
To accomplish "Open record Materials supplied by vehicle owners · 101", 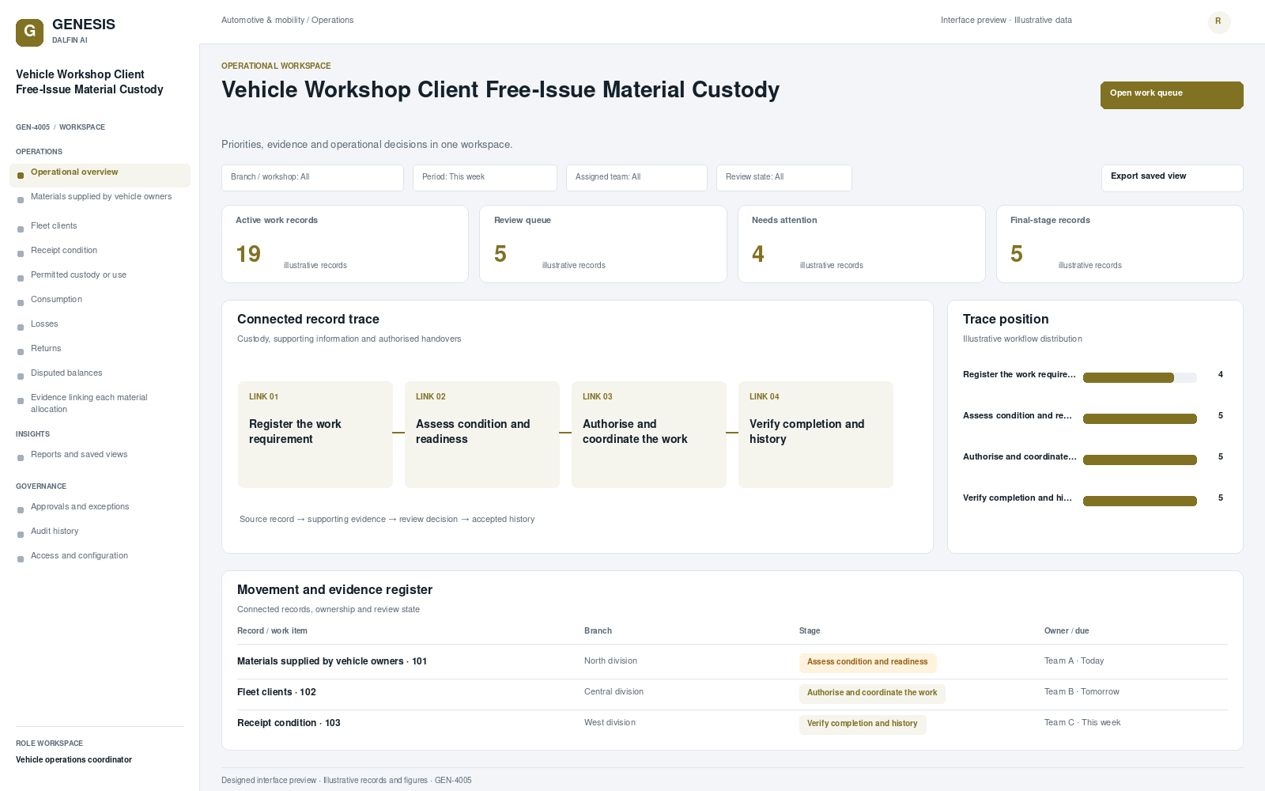I will point(332,662).
